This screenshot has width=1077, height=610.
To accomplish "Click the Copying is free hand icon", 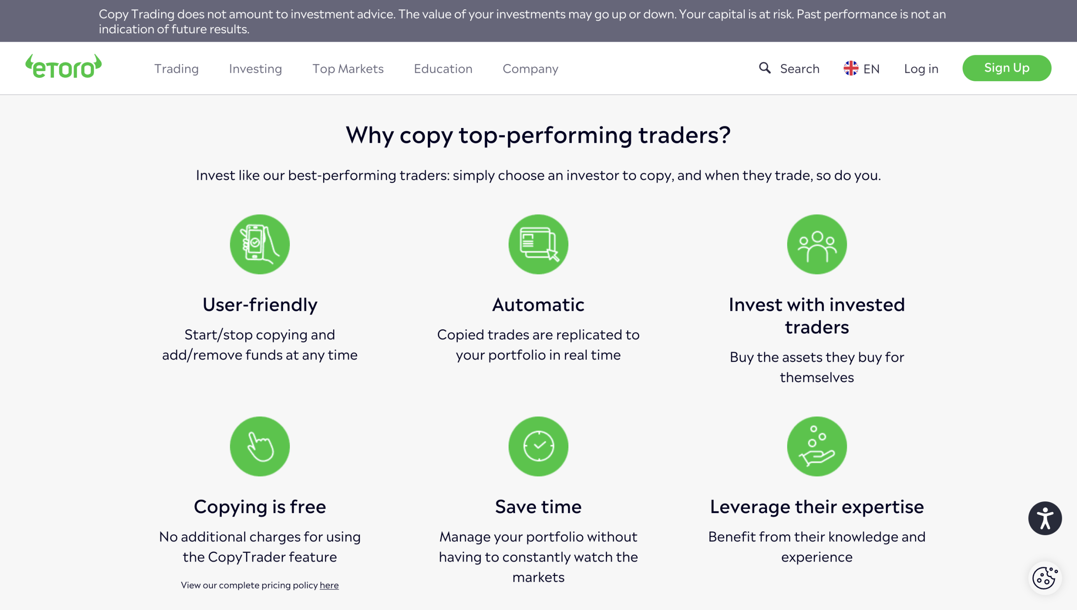I will tap(260, 446).
